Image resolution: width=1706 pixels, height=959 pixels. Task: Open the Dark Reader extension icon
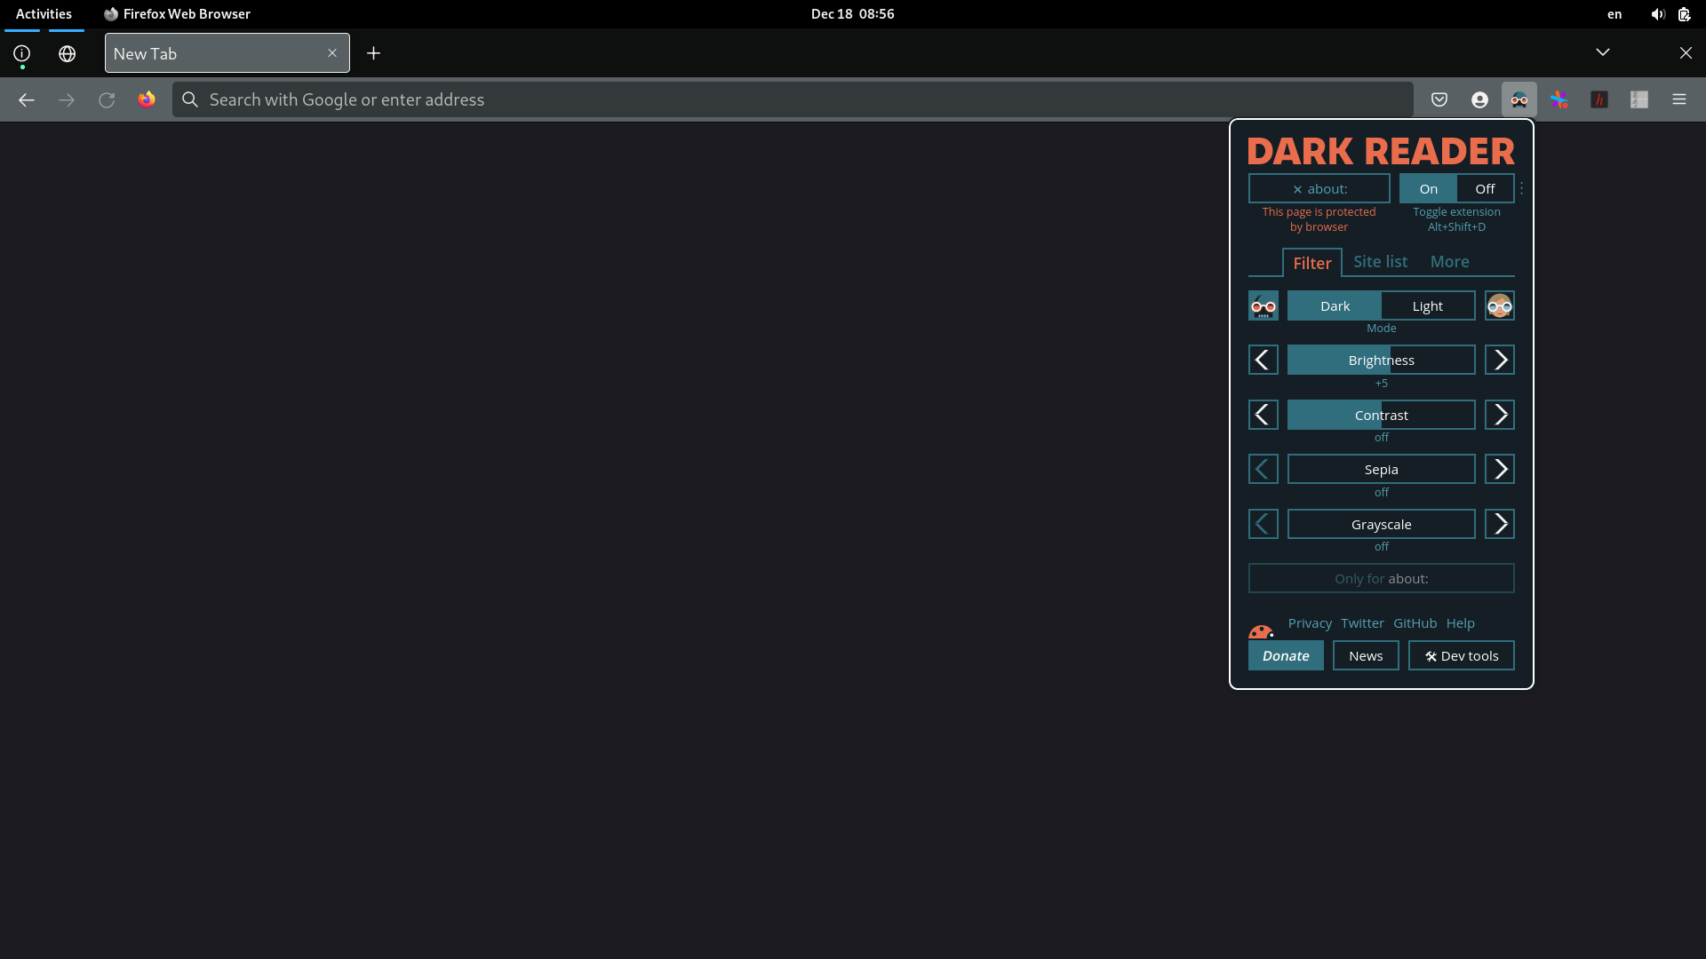[x=1519, y=99]
